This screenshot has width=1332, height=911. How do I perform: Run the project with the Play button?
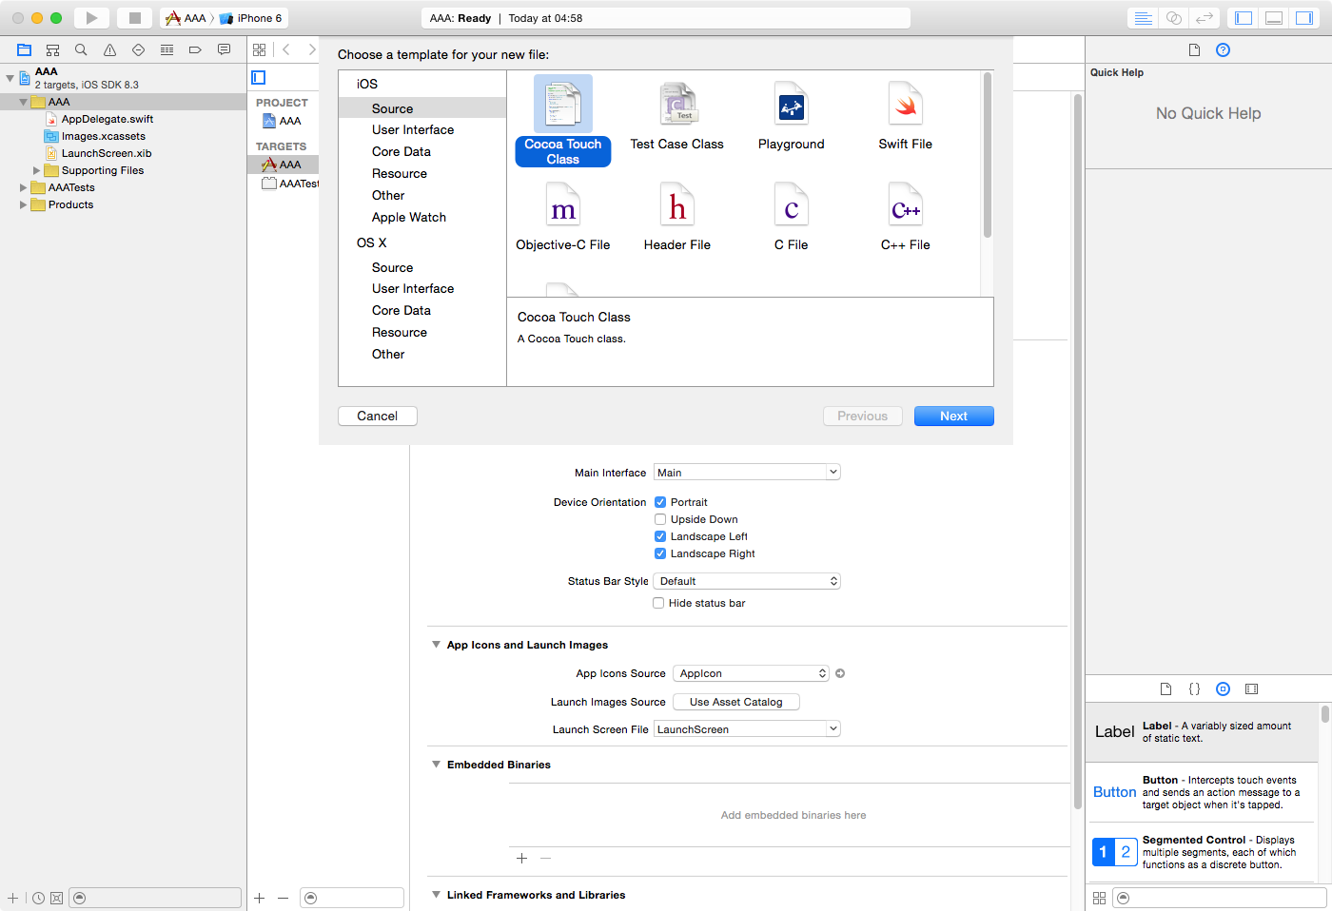[x=91, y=18]
